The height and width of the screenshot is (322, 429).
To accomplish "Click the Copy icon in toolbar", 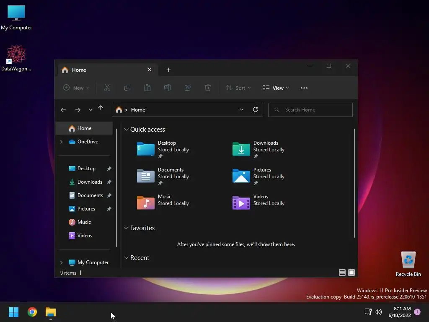I will [127, 88].
